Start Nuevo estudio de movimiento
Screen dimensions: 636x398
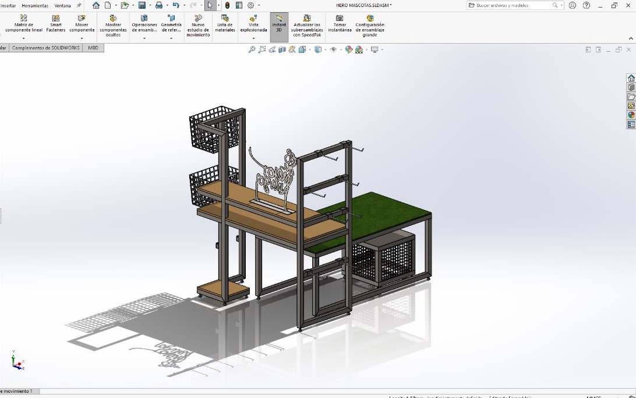click(198, 26)
